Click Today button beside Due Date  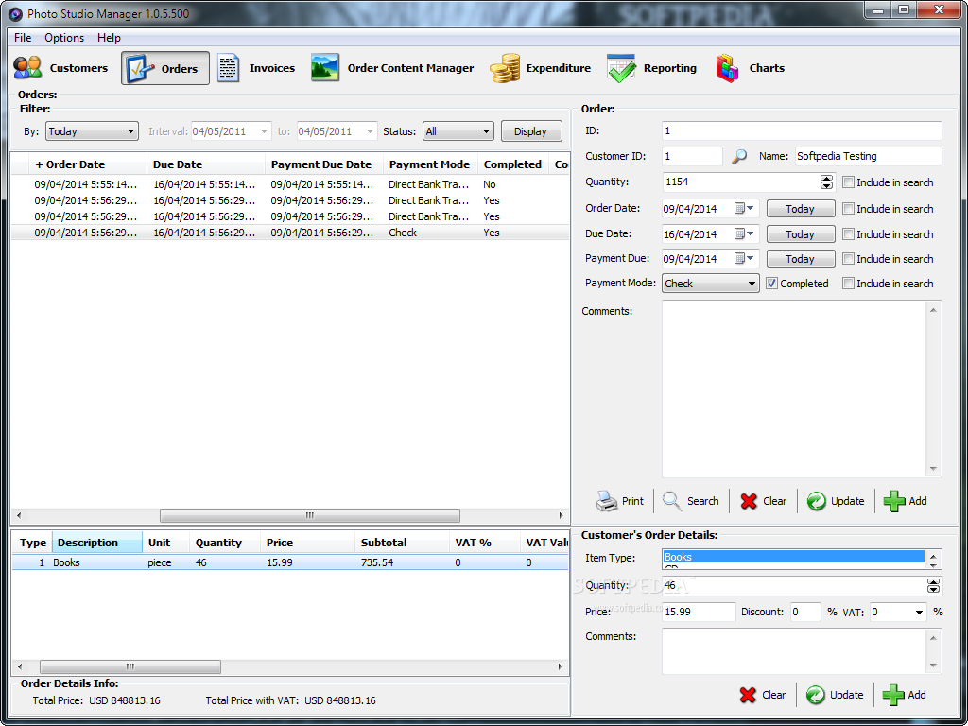801,234
